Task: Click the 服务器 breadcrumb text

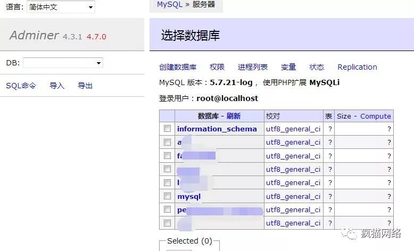Action: [x=204, y=4]
